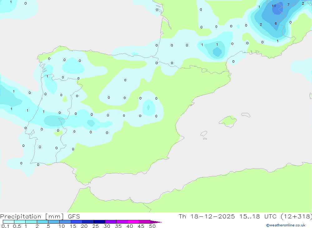Image resolution: width=312 pixels, height=228 pixels.
Task: Choose the 25–30 mm legend color box
Action: tap(99, 222)
